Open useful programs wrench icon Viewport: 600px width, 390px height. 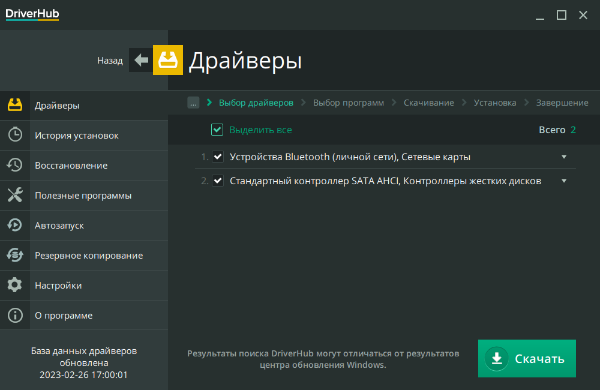(x=15, y=196)
